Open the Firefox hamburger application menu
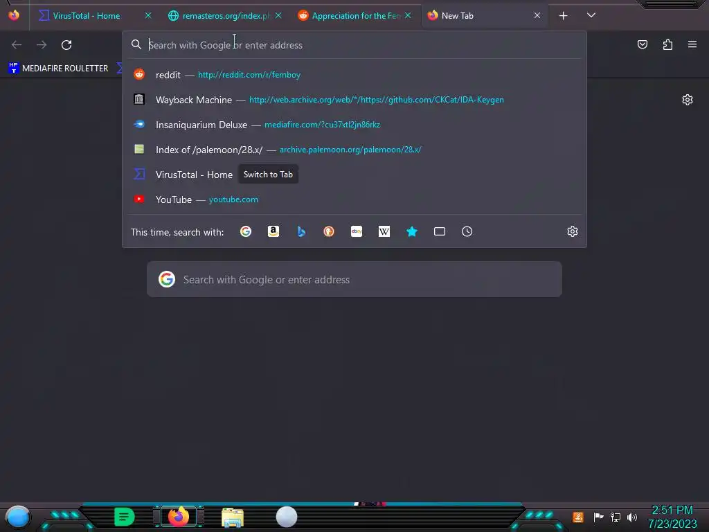709x532 pixels. pyautogui.click(x=692, y=44)
